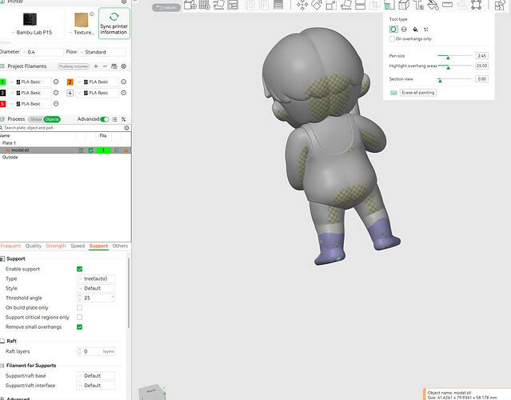Select the Color Painting bucket tool
The width and height of the screenshot is (511, 400).
point(433,5)
